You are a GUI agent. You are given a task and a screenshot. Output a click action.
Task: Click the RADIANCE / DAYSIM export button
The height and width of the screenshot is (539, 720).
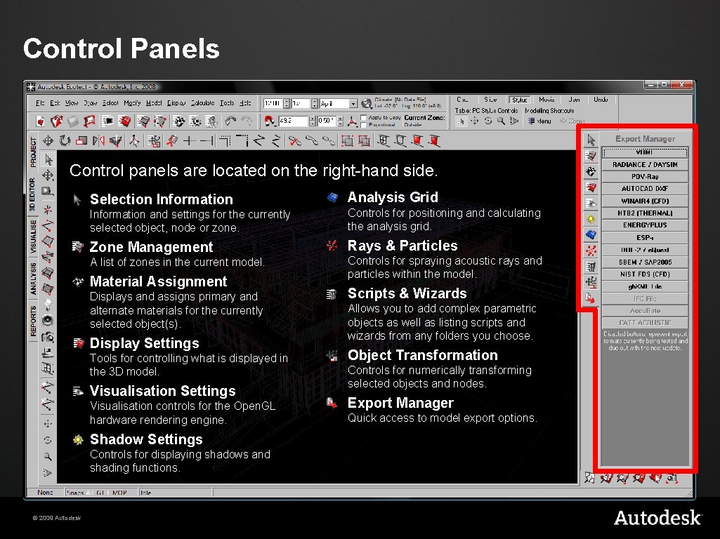[x=645, y=164]
